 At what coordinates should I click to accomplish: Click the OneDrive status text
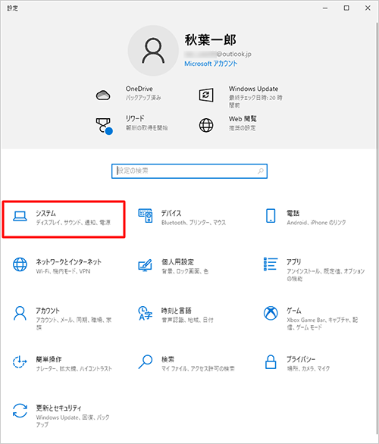click(x=143, y=98)
